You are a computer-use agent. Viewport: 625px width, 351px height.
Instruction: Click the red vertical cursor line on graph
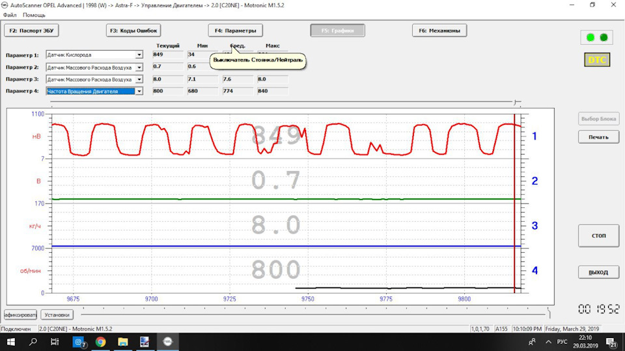click(x=514, y=203)
